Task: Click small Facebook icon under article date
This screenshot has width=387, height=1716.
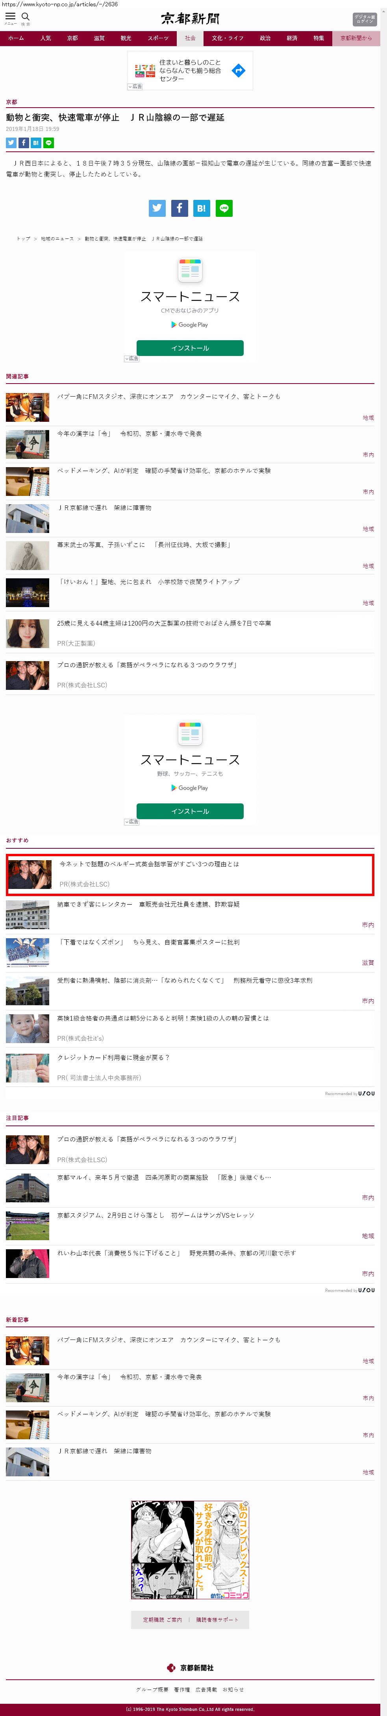Action: (23, 143)
